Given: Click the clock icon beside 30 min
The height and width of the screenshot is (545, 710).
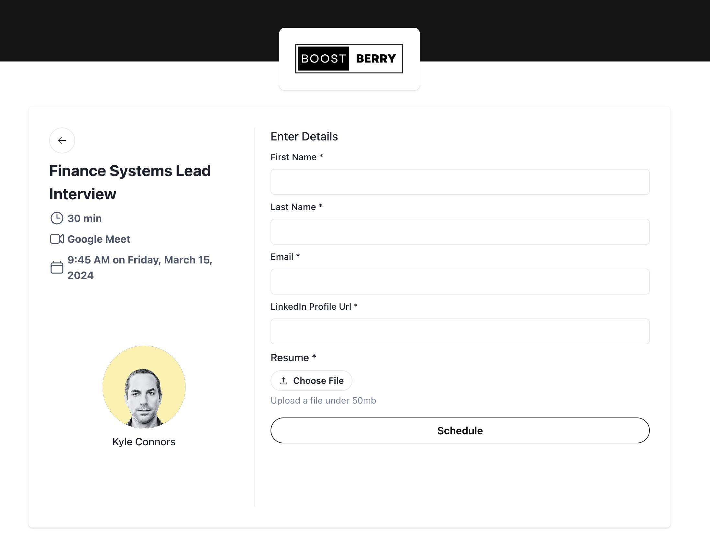Looking at the screenshot, I should 57,218.
